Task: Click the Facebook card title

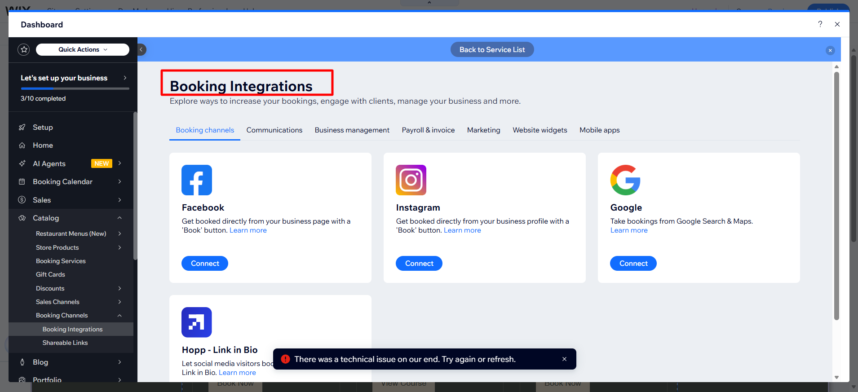Action: point(203,207)
